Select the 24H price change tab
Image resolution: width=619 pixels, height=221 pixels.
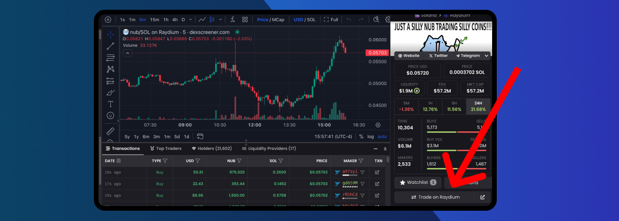[478, 106]
